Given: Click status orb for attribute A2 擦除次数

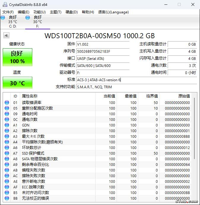Looking at the screenshot, I should click(x=7, y=131).
